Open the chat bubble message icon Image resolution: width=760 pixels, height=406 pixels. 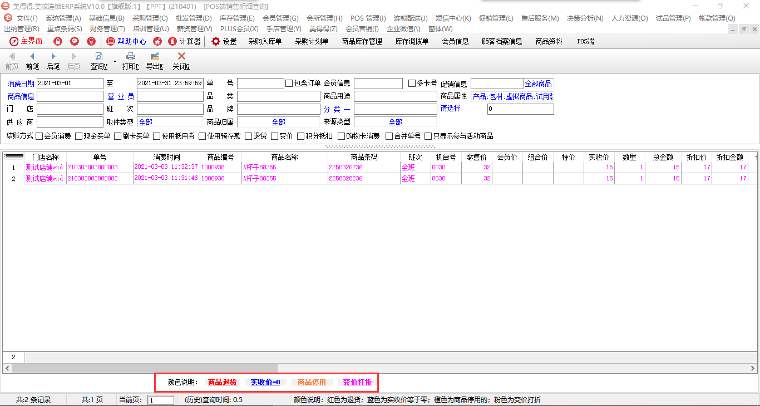(75, 41)
